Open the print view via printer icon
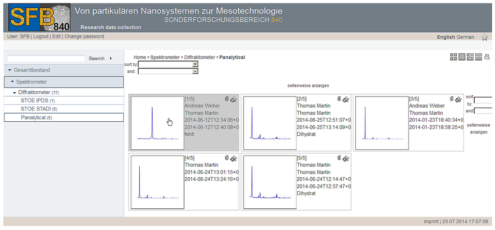 click(486, 57)
